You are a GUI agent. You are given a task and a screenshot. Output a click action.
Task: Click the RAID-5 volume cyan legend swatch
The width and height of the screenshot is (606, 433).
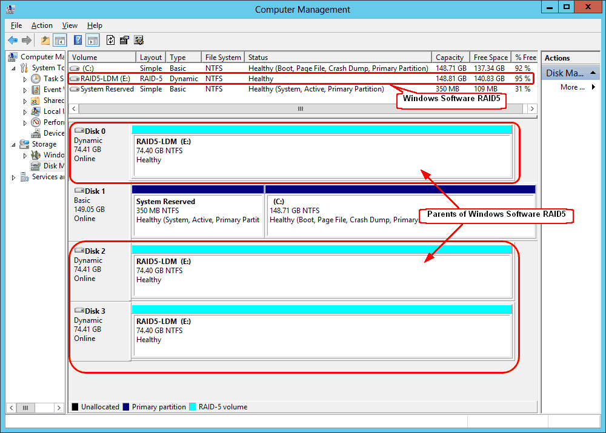(x=193, y=407)
